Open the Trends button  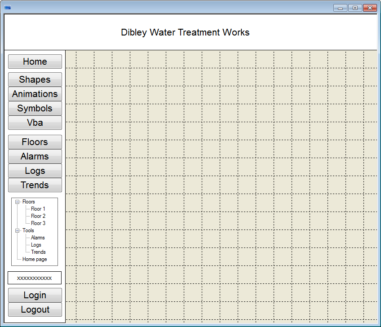[35, 185]
